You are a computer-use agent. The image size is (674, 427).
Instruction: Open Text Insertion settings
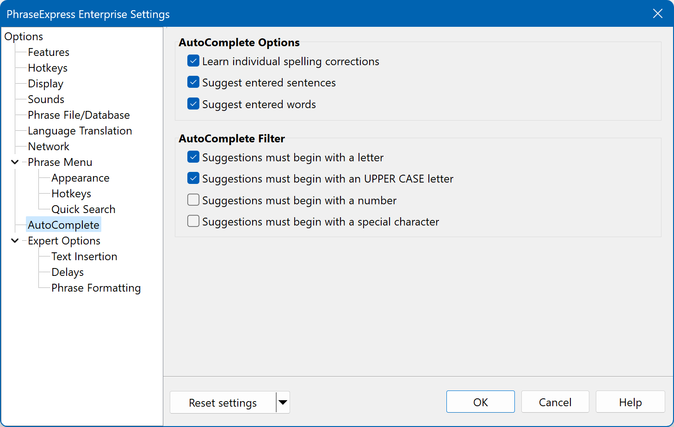click(84, 256)
